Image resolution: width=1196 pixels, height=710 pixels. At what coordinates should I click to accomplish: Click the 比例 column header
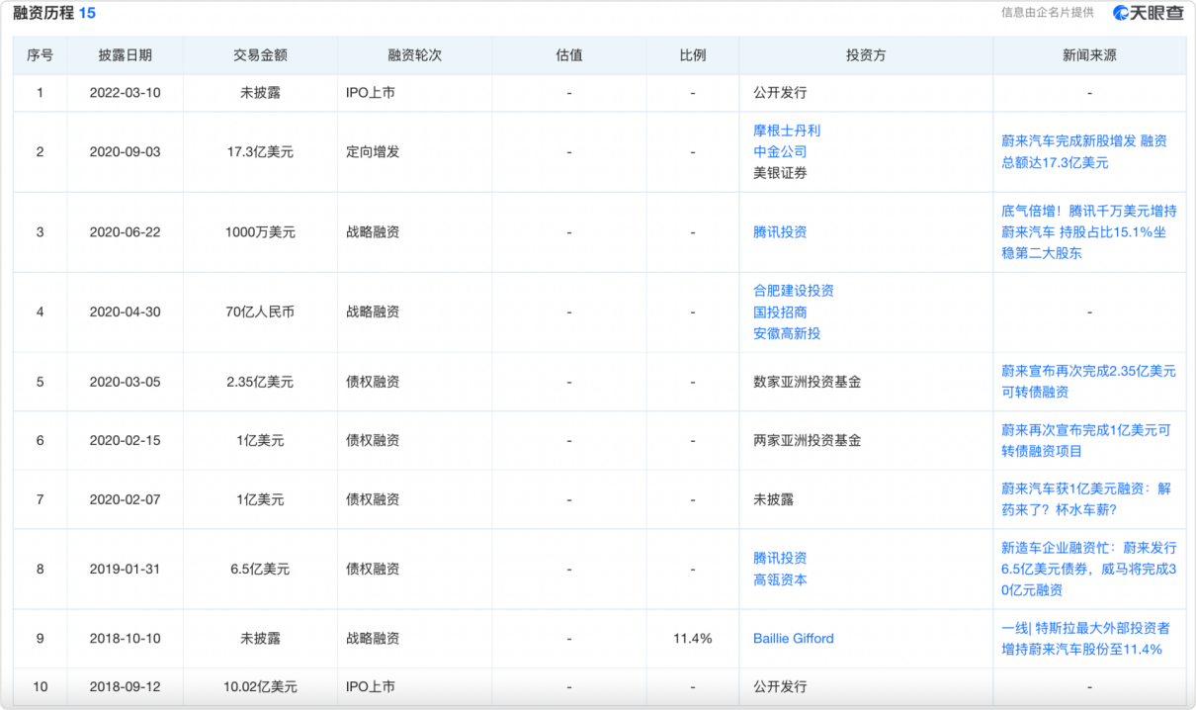693,55
